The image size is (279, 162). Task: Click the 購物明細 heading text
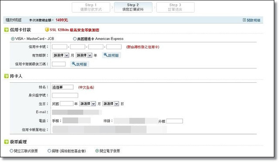click(x=14, y=20)
